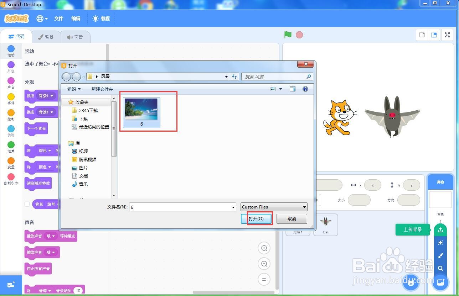Open the 编辑 menu

[76, 18]
